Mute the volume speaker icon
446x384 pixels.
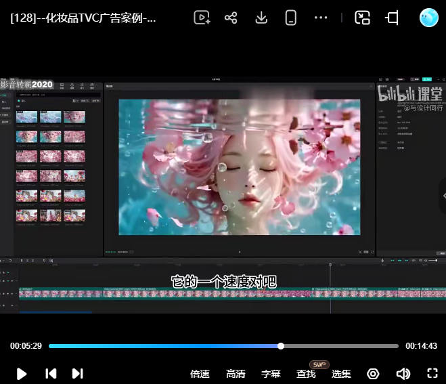(x=403, y=374)
